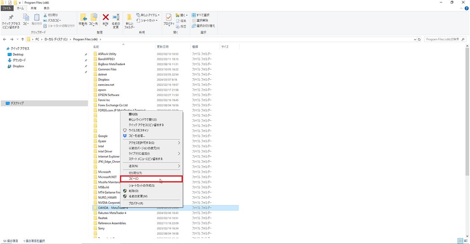Sort by the 更新日時 column header
Image resolution: width=470 pixels, height=244 pixels.
[x=173, y=47]
